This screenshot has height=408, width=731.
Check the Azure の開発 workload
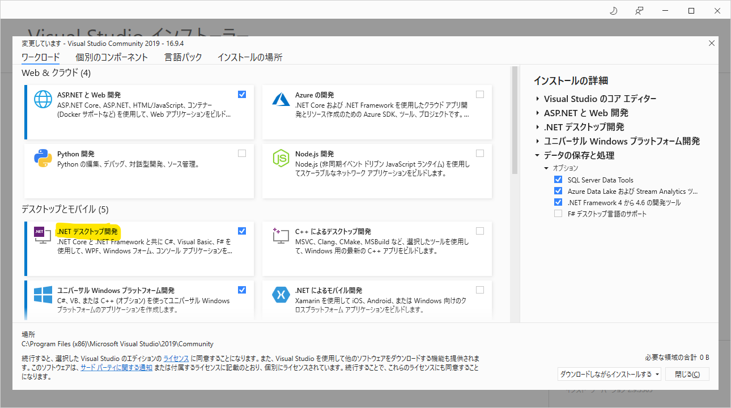tap(480, 94)
